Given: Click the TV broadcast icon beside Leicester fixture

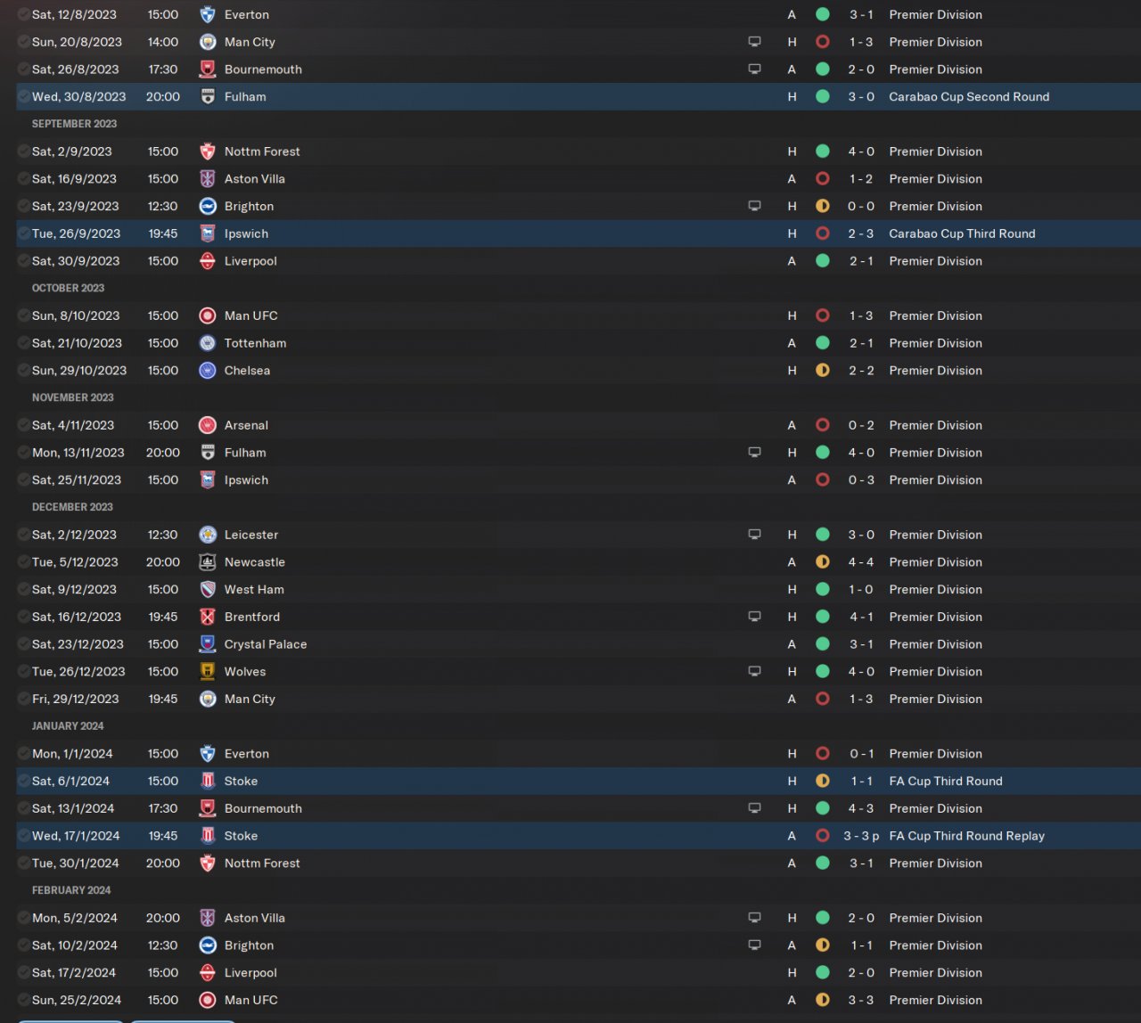Looking at the screenshot, I should [754, 535].
